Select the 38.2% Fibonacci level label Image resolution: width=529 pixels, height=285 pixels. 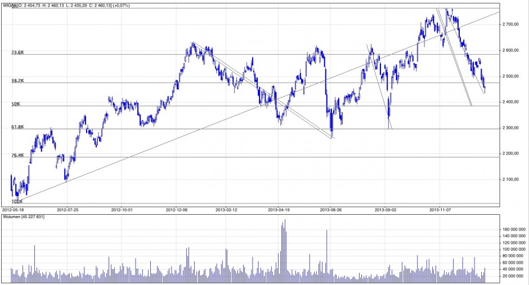click(x=17, y=80)
